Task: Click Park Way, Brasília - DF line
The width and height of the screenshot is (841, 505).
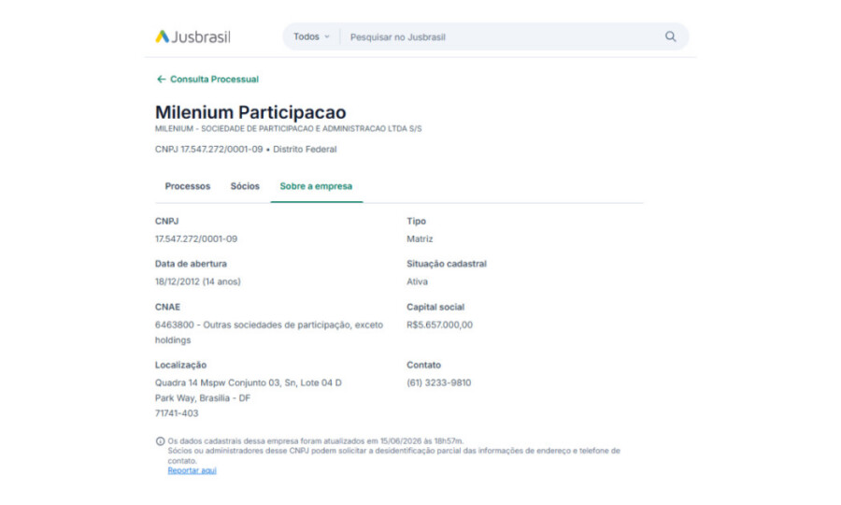Action: pos(203,398)
